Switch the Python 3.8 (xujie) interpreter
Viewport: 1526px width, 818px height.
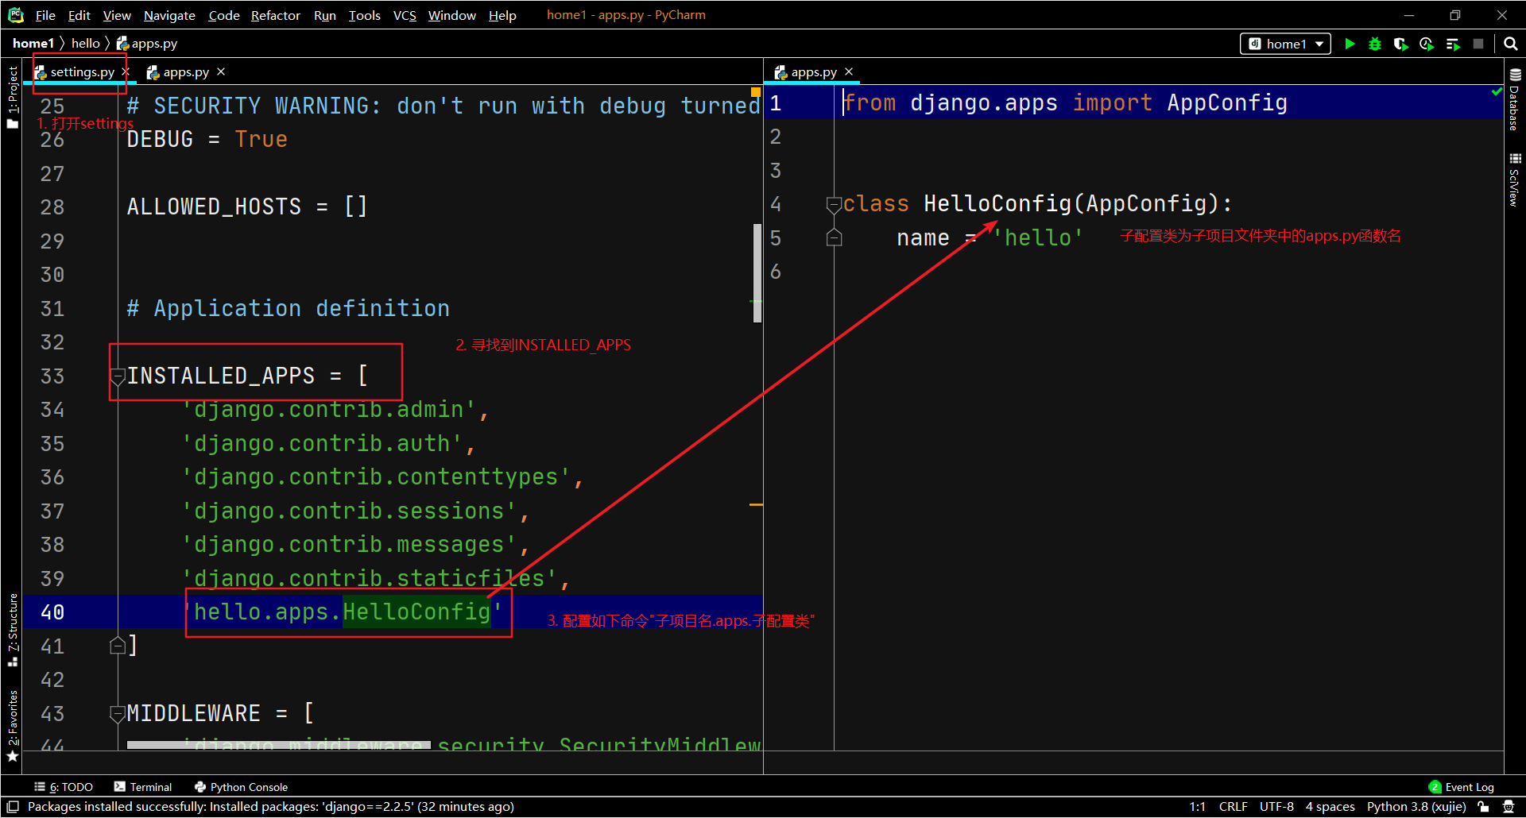click(x=1416, y=807)
